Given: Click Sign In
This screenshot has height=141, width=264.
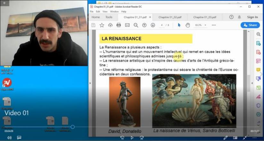Looking at the screenshot, I should tap(252, 17).
